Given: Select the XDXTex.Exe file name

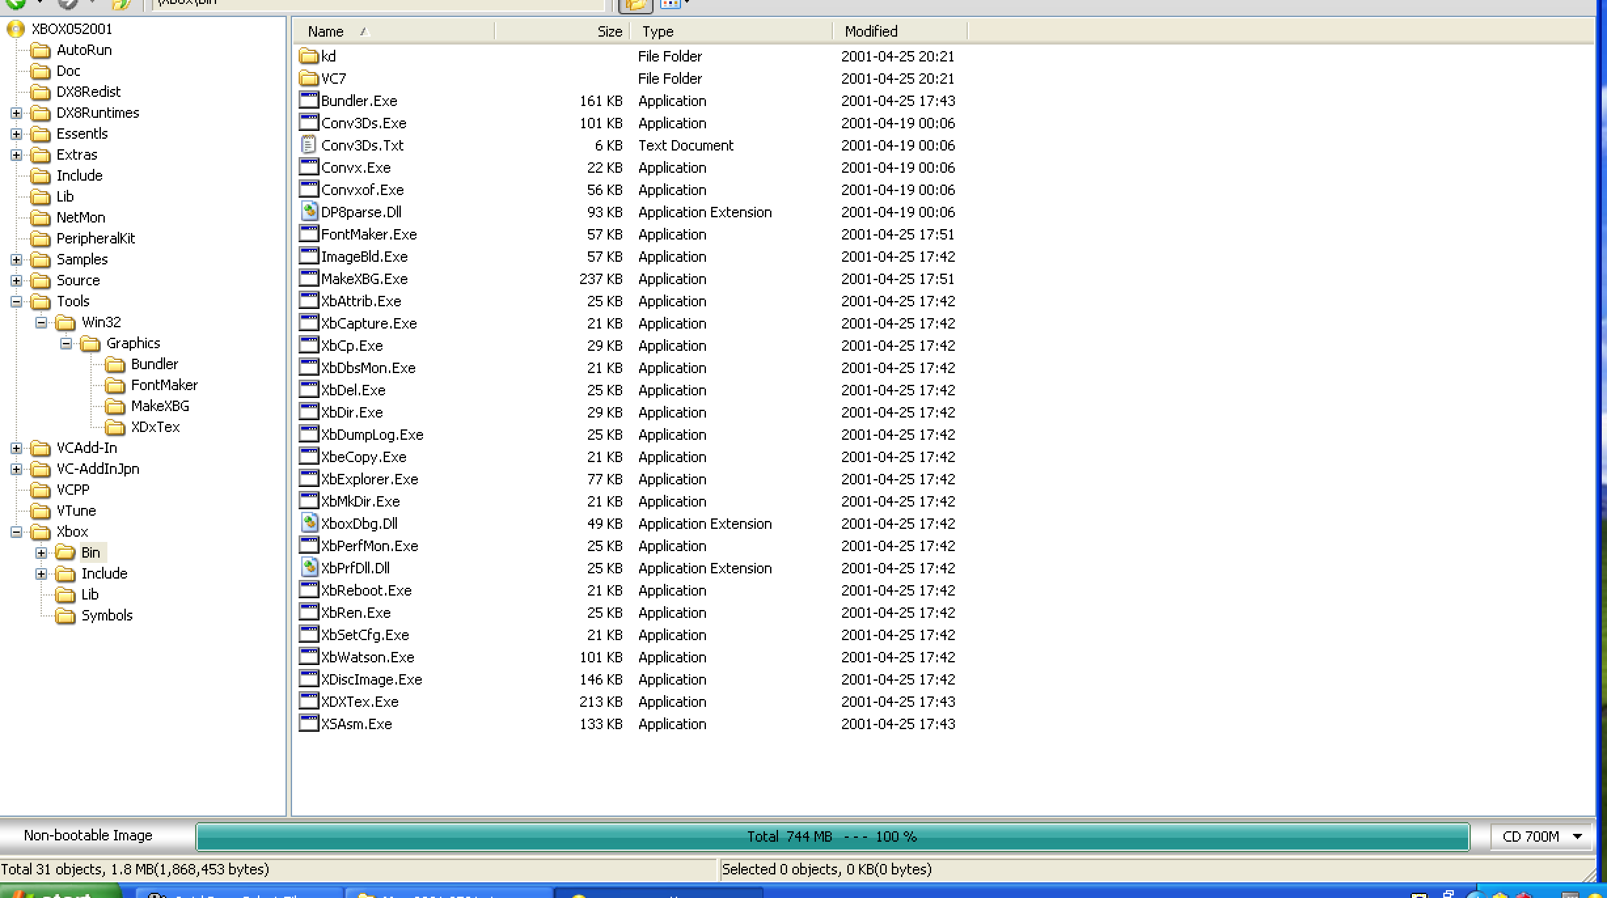Looking at the screenshot, I should point(360,702).
